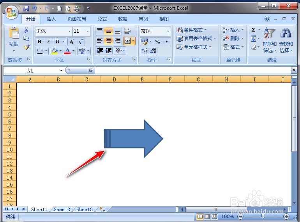Switch to the 页面布局 ribbon tab
This screenshot has height=222, width=300.
click(76, 19)
